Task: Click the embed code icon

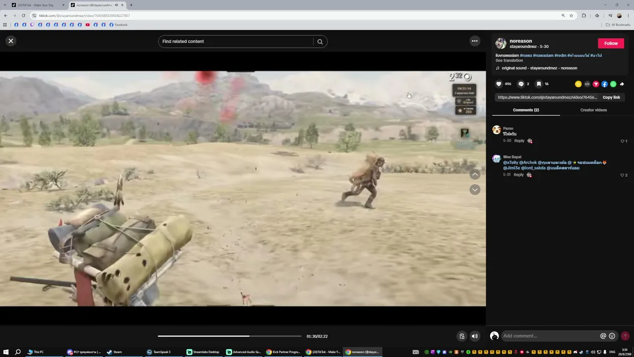Action: [x=587, y=84]
